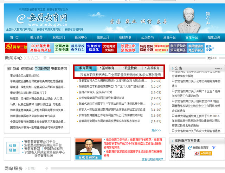Image resolution: width=225 pixels, height=173 pixels.
Task: Click the 安徽教育网 site logo
Action: click(42, 19)
